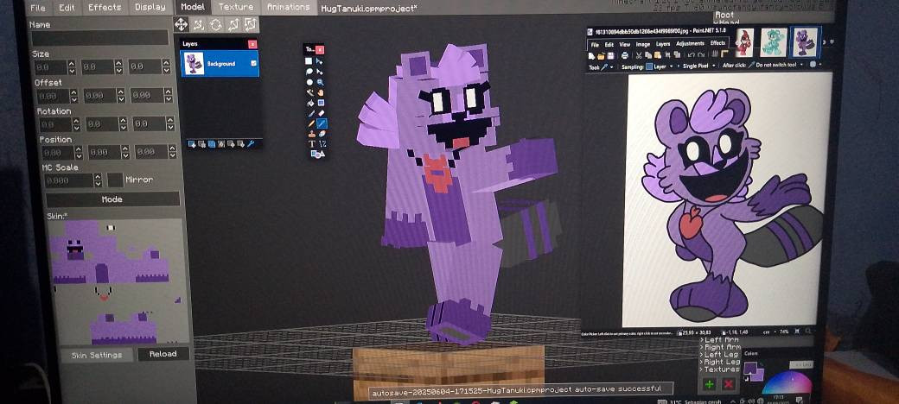Expand the Right Leg tree item
Screen dimensions: 899x404
[x=702, y=363]
